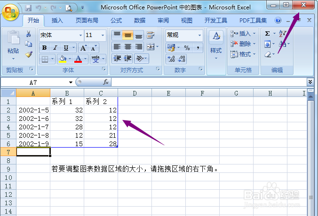Open the font size 11 dropdown
The height and width of the screenshot is (216, 318).
click(x=103, y=35)
